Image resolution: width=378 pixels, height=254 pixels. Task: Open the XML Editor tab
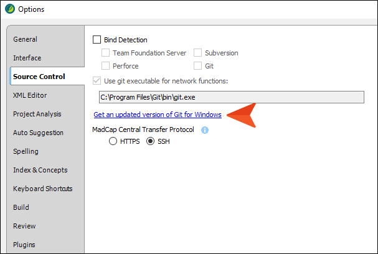pyautogui.click(x=30, y=95)
